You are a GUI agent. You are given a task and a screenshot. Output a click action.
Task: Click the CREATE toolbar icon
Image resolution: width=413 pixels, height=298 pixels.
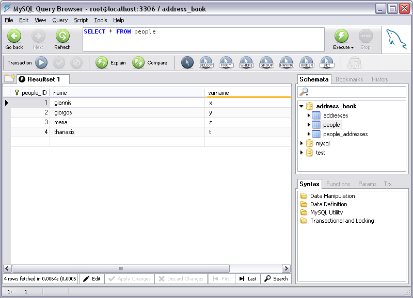(355, 62)
